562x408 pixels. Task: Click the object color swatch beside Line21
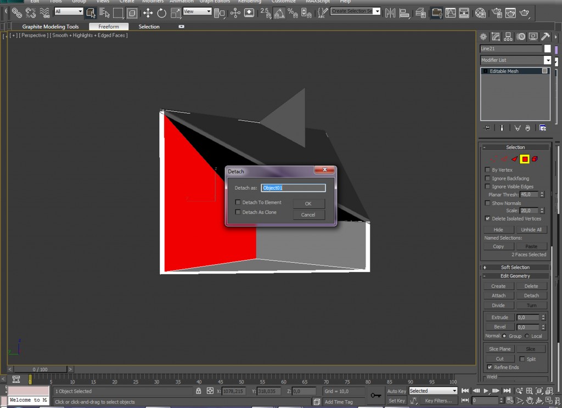click(547, 48)
